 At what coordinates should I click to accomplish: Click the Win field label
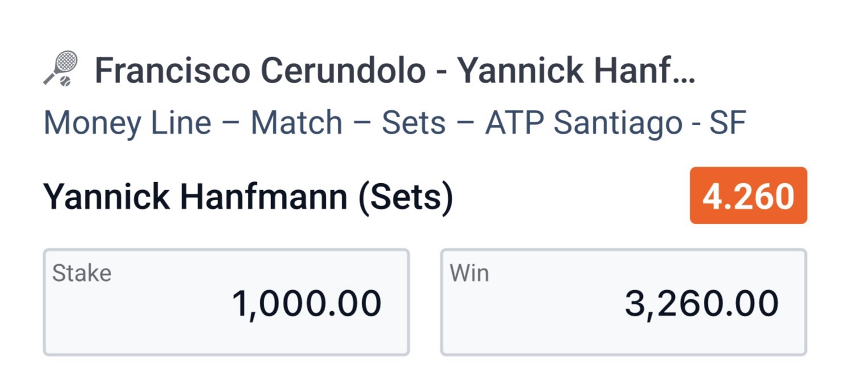click(469, 272)
